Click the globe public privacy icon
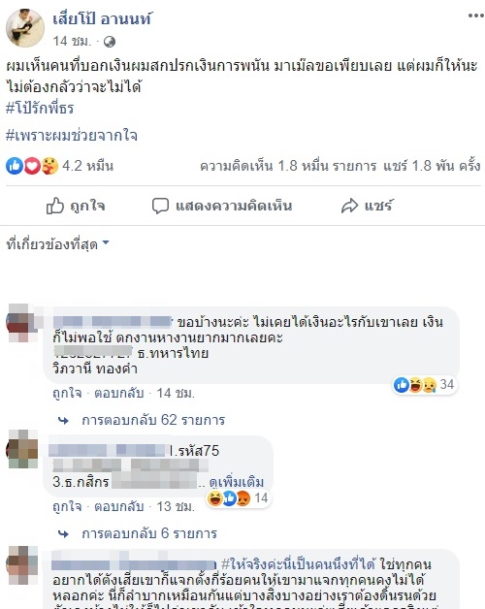The height and width of the screenshot is (609, 485). (110, 42)
